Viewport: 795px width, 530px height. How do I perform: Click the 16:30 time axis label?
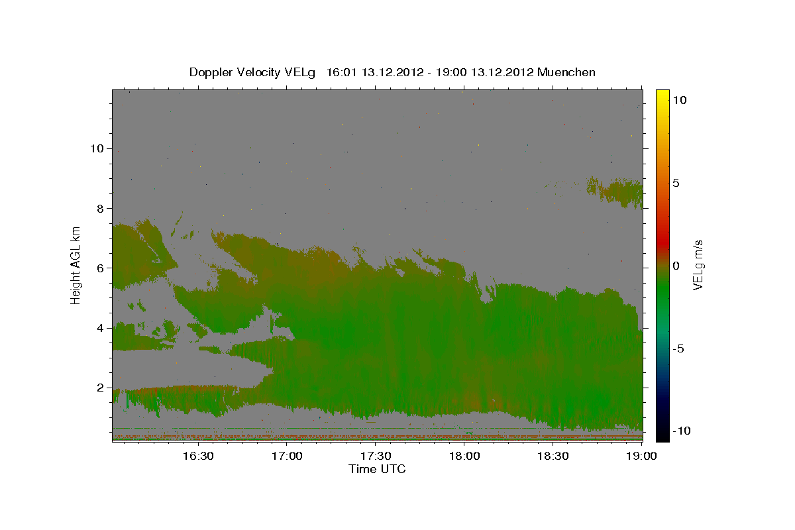click(x=197, y=456)
